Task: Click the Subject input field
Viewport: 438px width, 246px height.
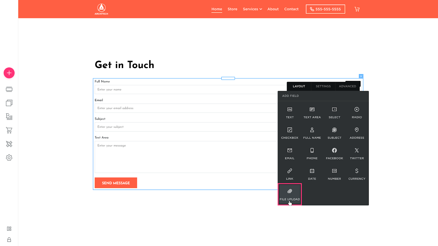Action: tap(186, 127)
